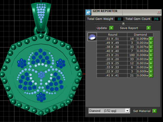The image size is (163, 122).
Task: Click the green arrow beside Set Material
Action: (155, 111)
